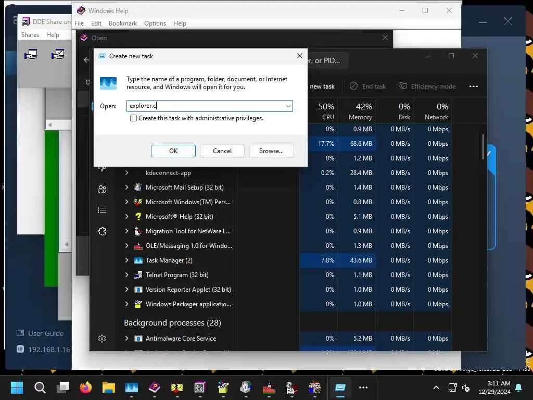The width and height of the screenshot is (533, 400).
Task: Click the 192.168.1.16 address on background window
Action: [x=49, y=349]
